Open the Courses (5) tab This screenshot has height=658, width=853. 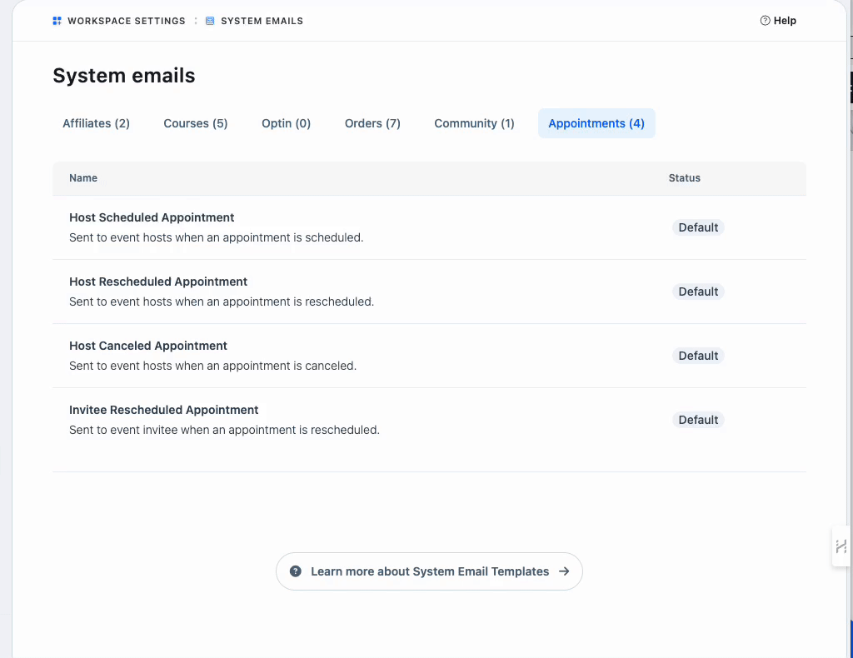click(x=195, y=123)
